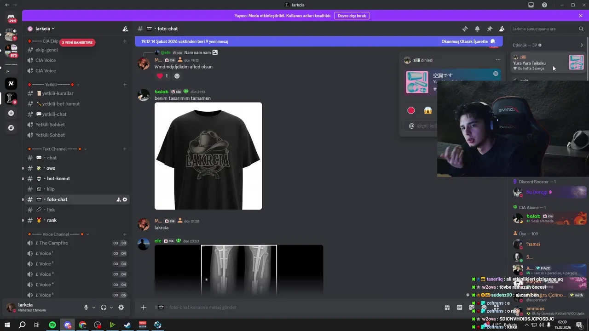Screen dimensions: 589x331
Task: Click the heart reaction with count 1
Action: pos(162,76)
